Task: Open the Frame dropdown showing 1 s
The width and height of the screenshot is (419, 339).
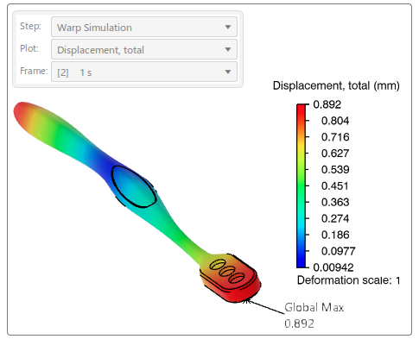Action: click(x=144, y=72)
